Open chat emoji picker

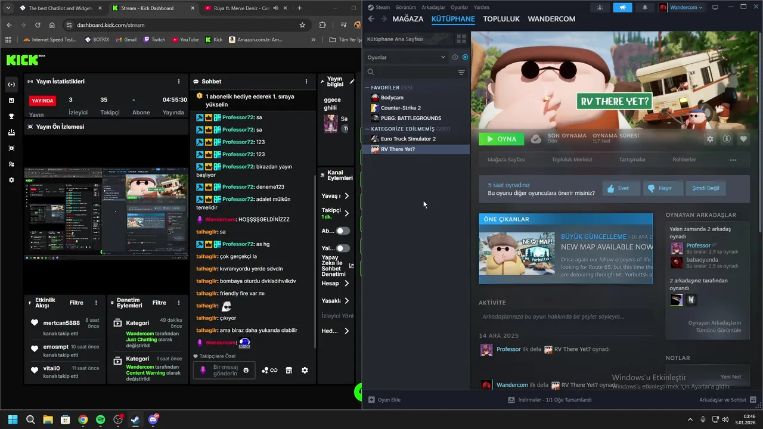246,370
